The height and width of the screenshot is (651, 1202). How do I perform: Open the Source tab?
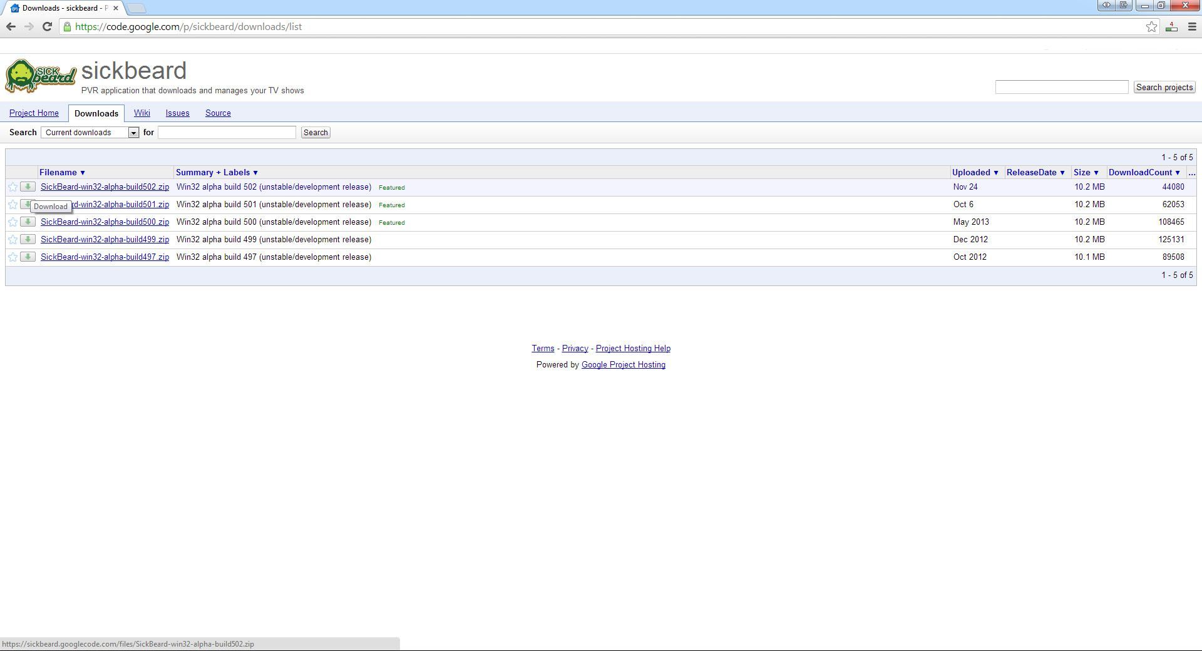tap(218, 113)
